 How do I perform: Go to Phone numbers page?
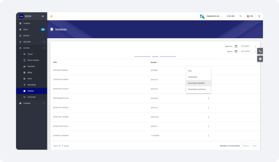coord(32,60)
